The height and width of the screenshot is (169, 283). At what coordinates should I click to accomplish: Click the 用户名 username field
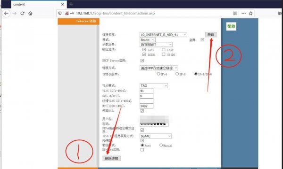(x=154, y=119)
